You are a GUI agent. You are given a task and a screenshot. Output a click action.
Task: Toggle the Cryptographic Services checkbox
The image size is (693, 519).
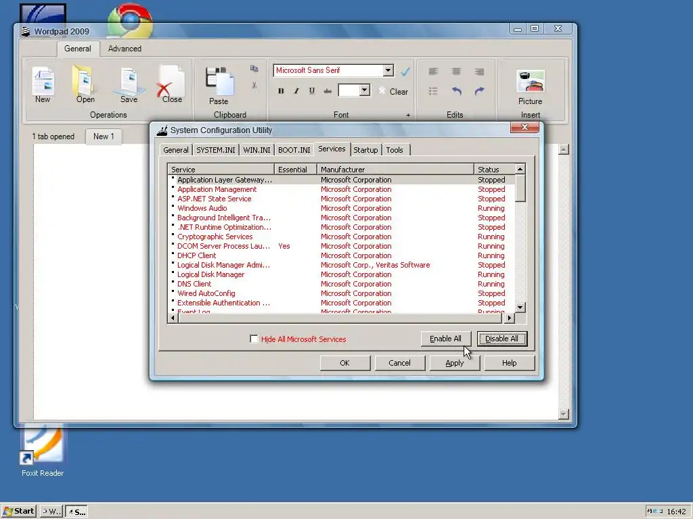(173, 235)
